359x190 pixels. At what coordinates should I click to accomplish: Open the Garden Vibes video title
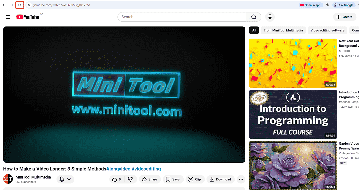(349, 146)
